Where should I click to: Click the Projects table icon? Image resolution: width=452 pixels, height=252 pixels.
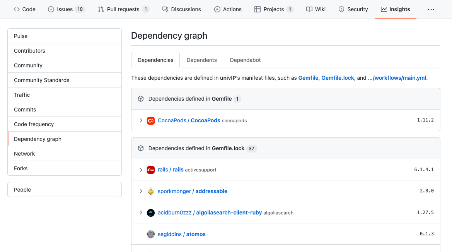click(x=258, y=9)
